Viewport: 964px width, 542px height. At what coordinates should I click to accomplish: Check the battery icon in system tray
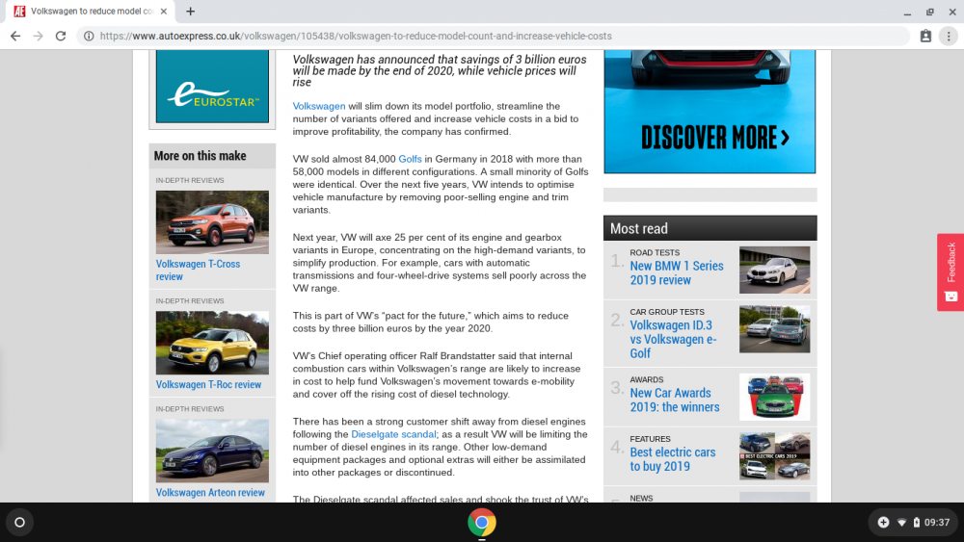tap(916, 523)
